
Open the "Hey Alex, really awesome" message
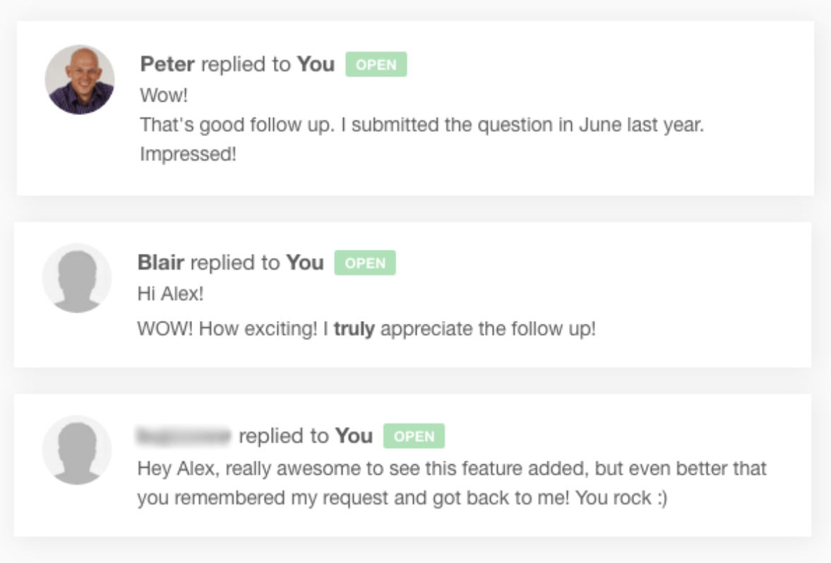452,468
